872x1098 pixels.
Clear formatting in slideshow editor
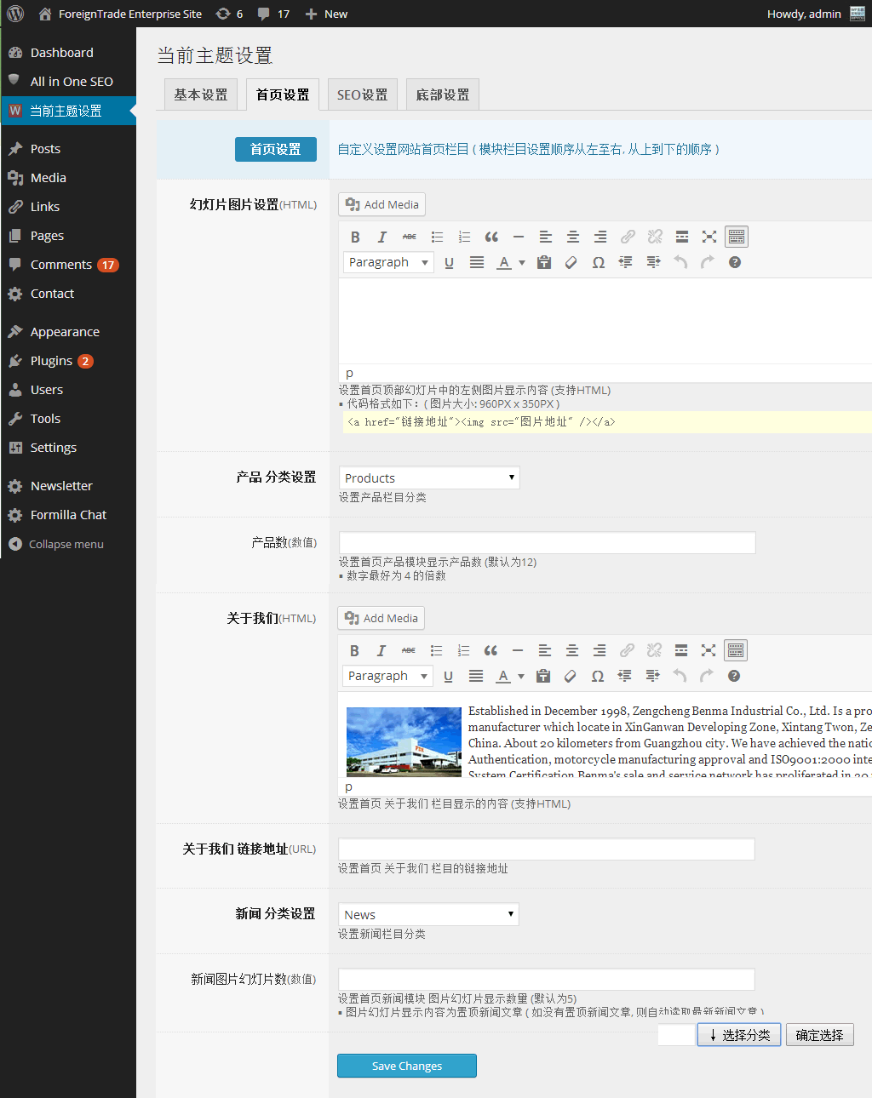point(571,262)
